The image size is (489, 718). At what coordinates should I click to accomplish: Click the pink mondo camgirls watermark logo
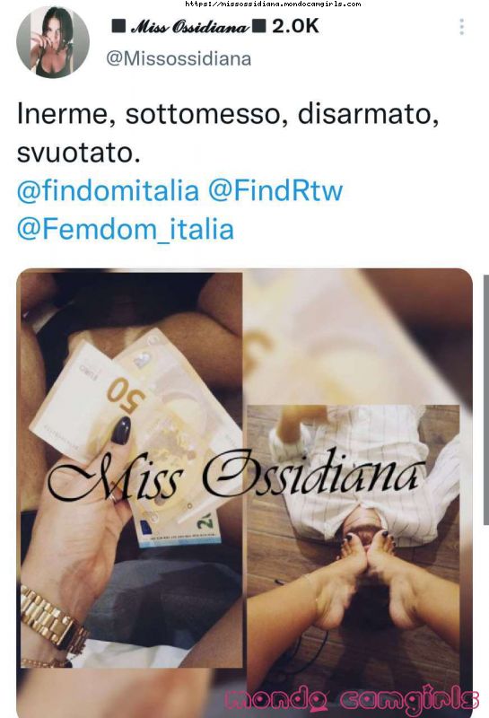tap(352, 699)
